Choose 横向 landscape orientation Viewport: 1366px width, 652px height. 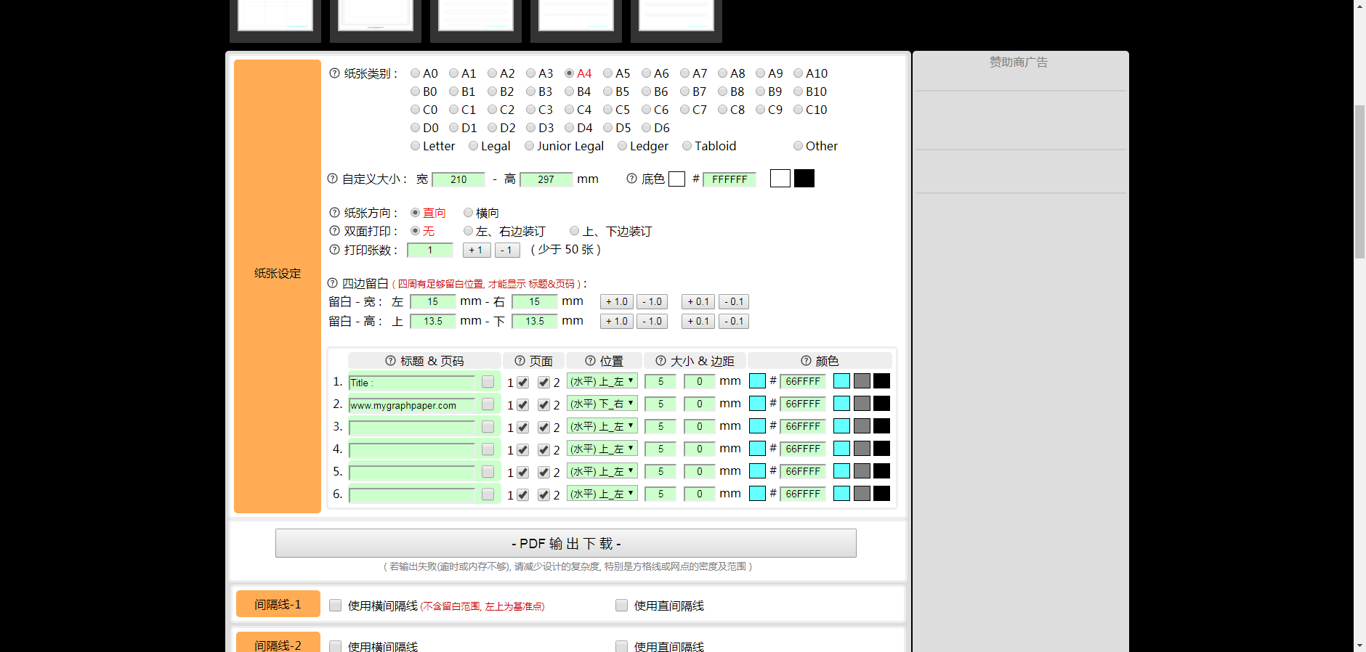pos(469,213)
